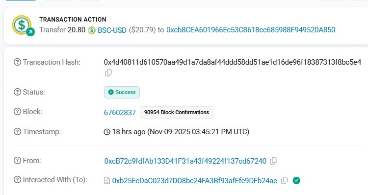The width and height of the screenshot is (368, 195).
Task: Click the small BSC-USD token icon
Action: point(92,30)
